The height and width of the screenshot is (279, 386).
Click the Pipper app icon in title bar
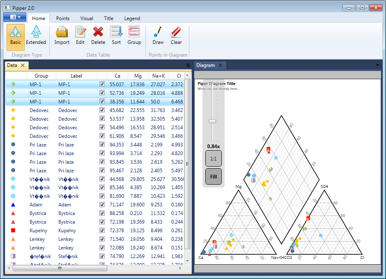(7, 8)
